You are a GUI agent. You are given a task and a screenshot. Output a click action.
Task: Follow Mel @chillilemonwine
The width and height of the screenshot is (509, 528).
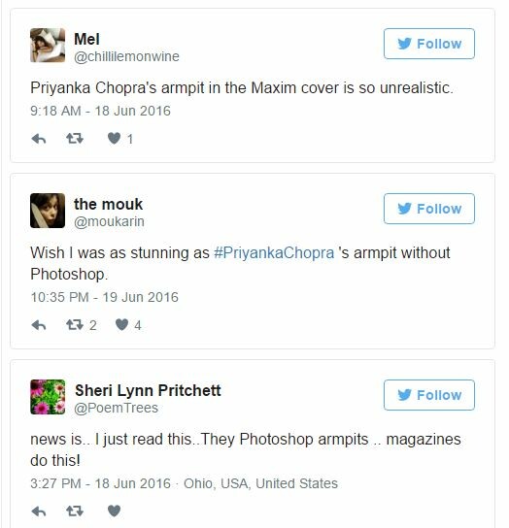coord(429,44)
